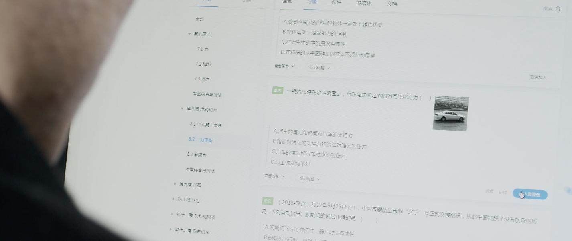Click the search magnifier icon
The image size is (572, 241).
point(558,9)
